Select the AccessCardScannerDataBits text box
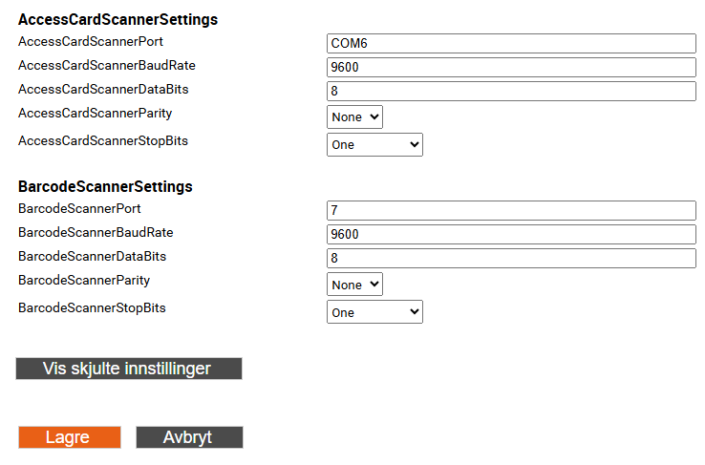The width and height of the screenshot is (705, 465). [x=511, y=91]
